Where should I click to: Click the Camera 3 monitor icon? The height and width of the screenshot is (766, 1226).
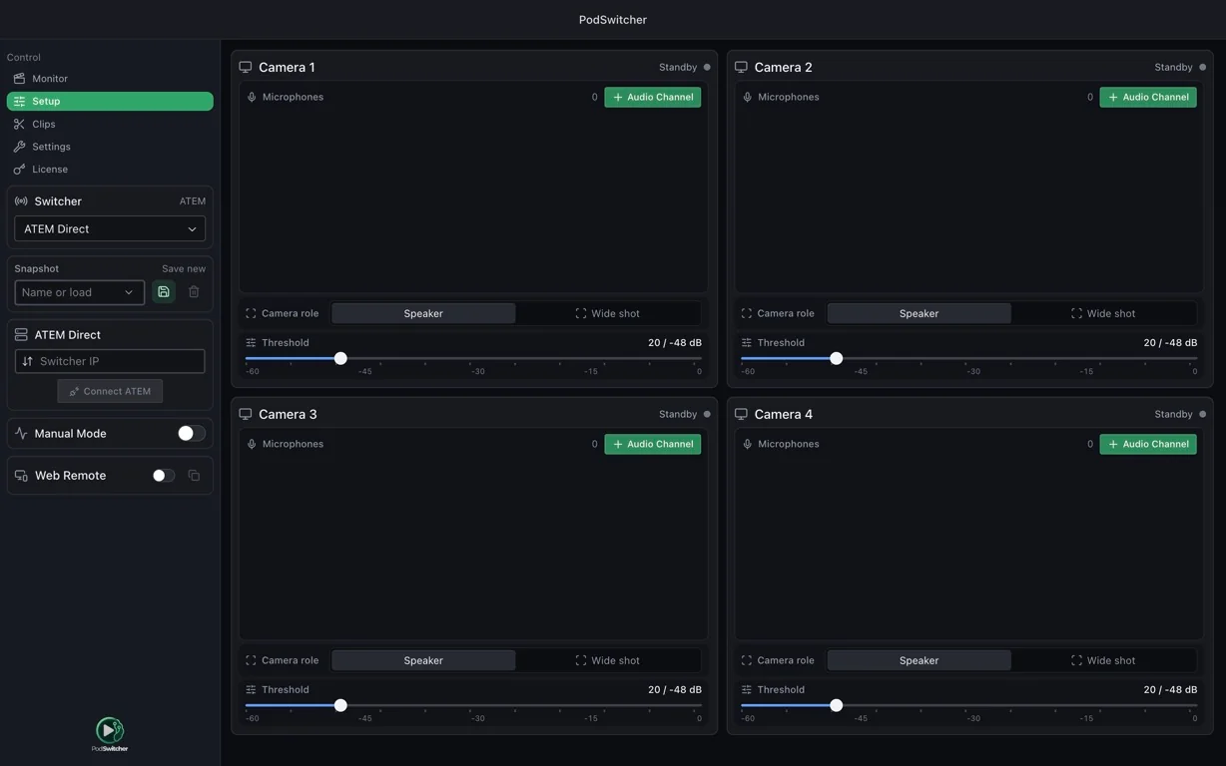point(246,414)
